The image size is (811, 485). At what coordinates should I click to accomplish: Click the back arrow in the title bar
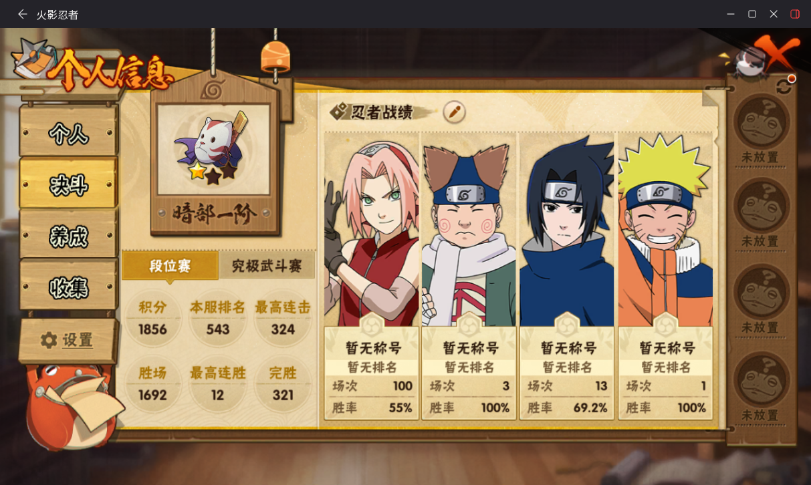[x=23, y=14]
